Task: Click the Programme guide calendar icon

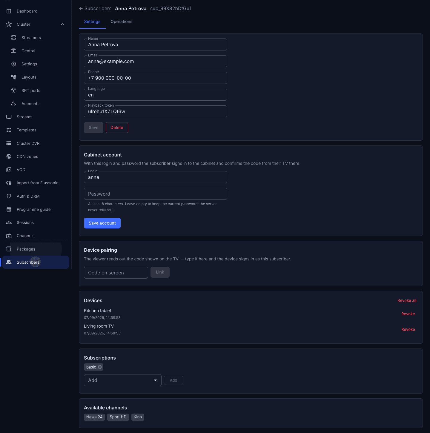Action: (9, 209)
